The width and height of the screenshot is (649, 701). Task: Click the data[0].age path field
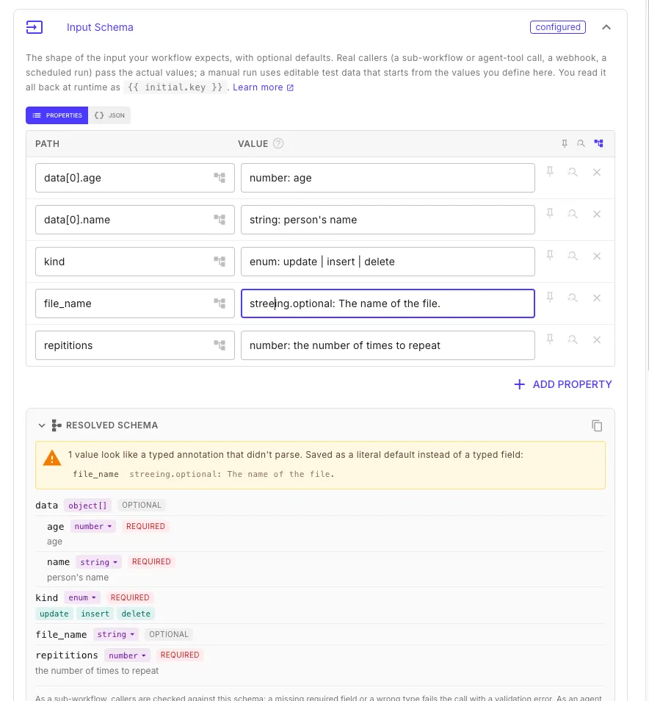(135, 178)
